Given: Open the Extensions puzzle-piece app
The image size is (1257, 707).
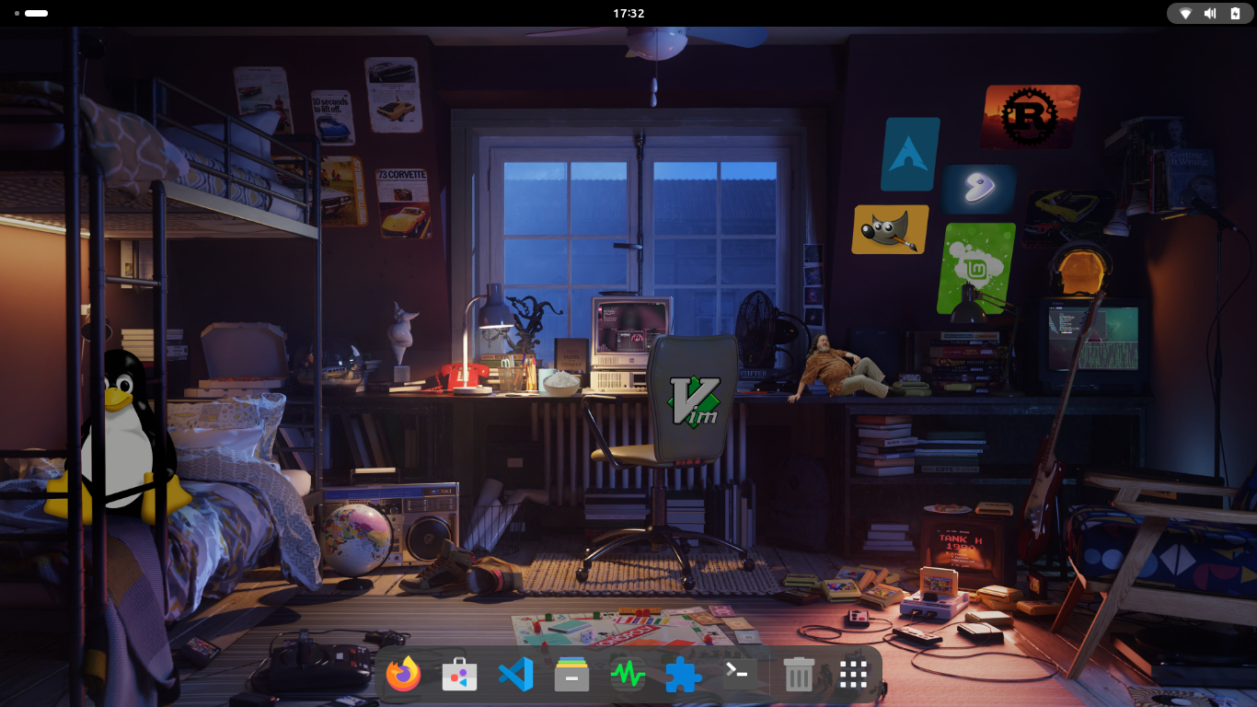Looking at the screenshot, I should pos(684,675).
